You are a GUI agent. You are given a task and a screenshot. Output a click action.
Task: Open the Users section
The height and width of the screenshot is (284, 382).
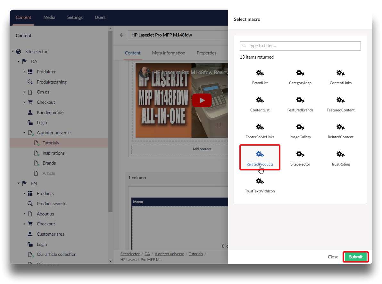coord(100,18)
